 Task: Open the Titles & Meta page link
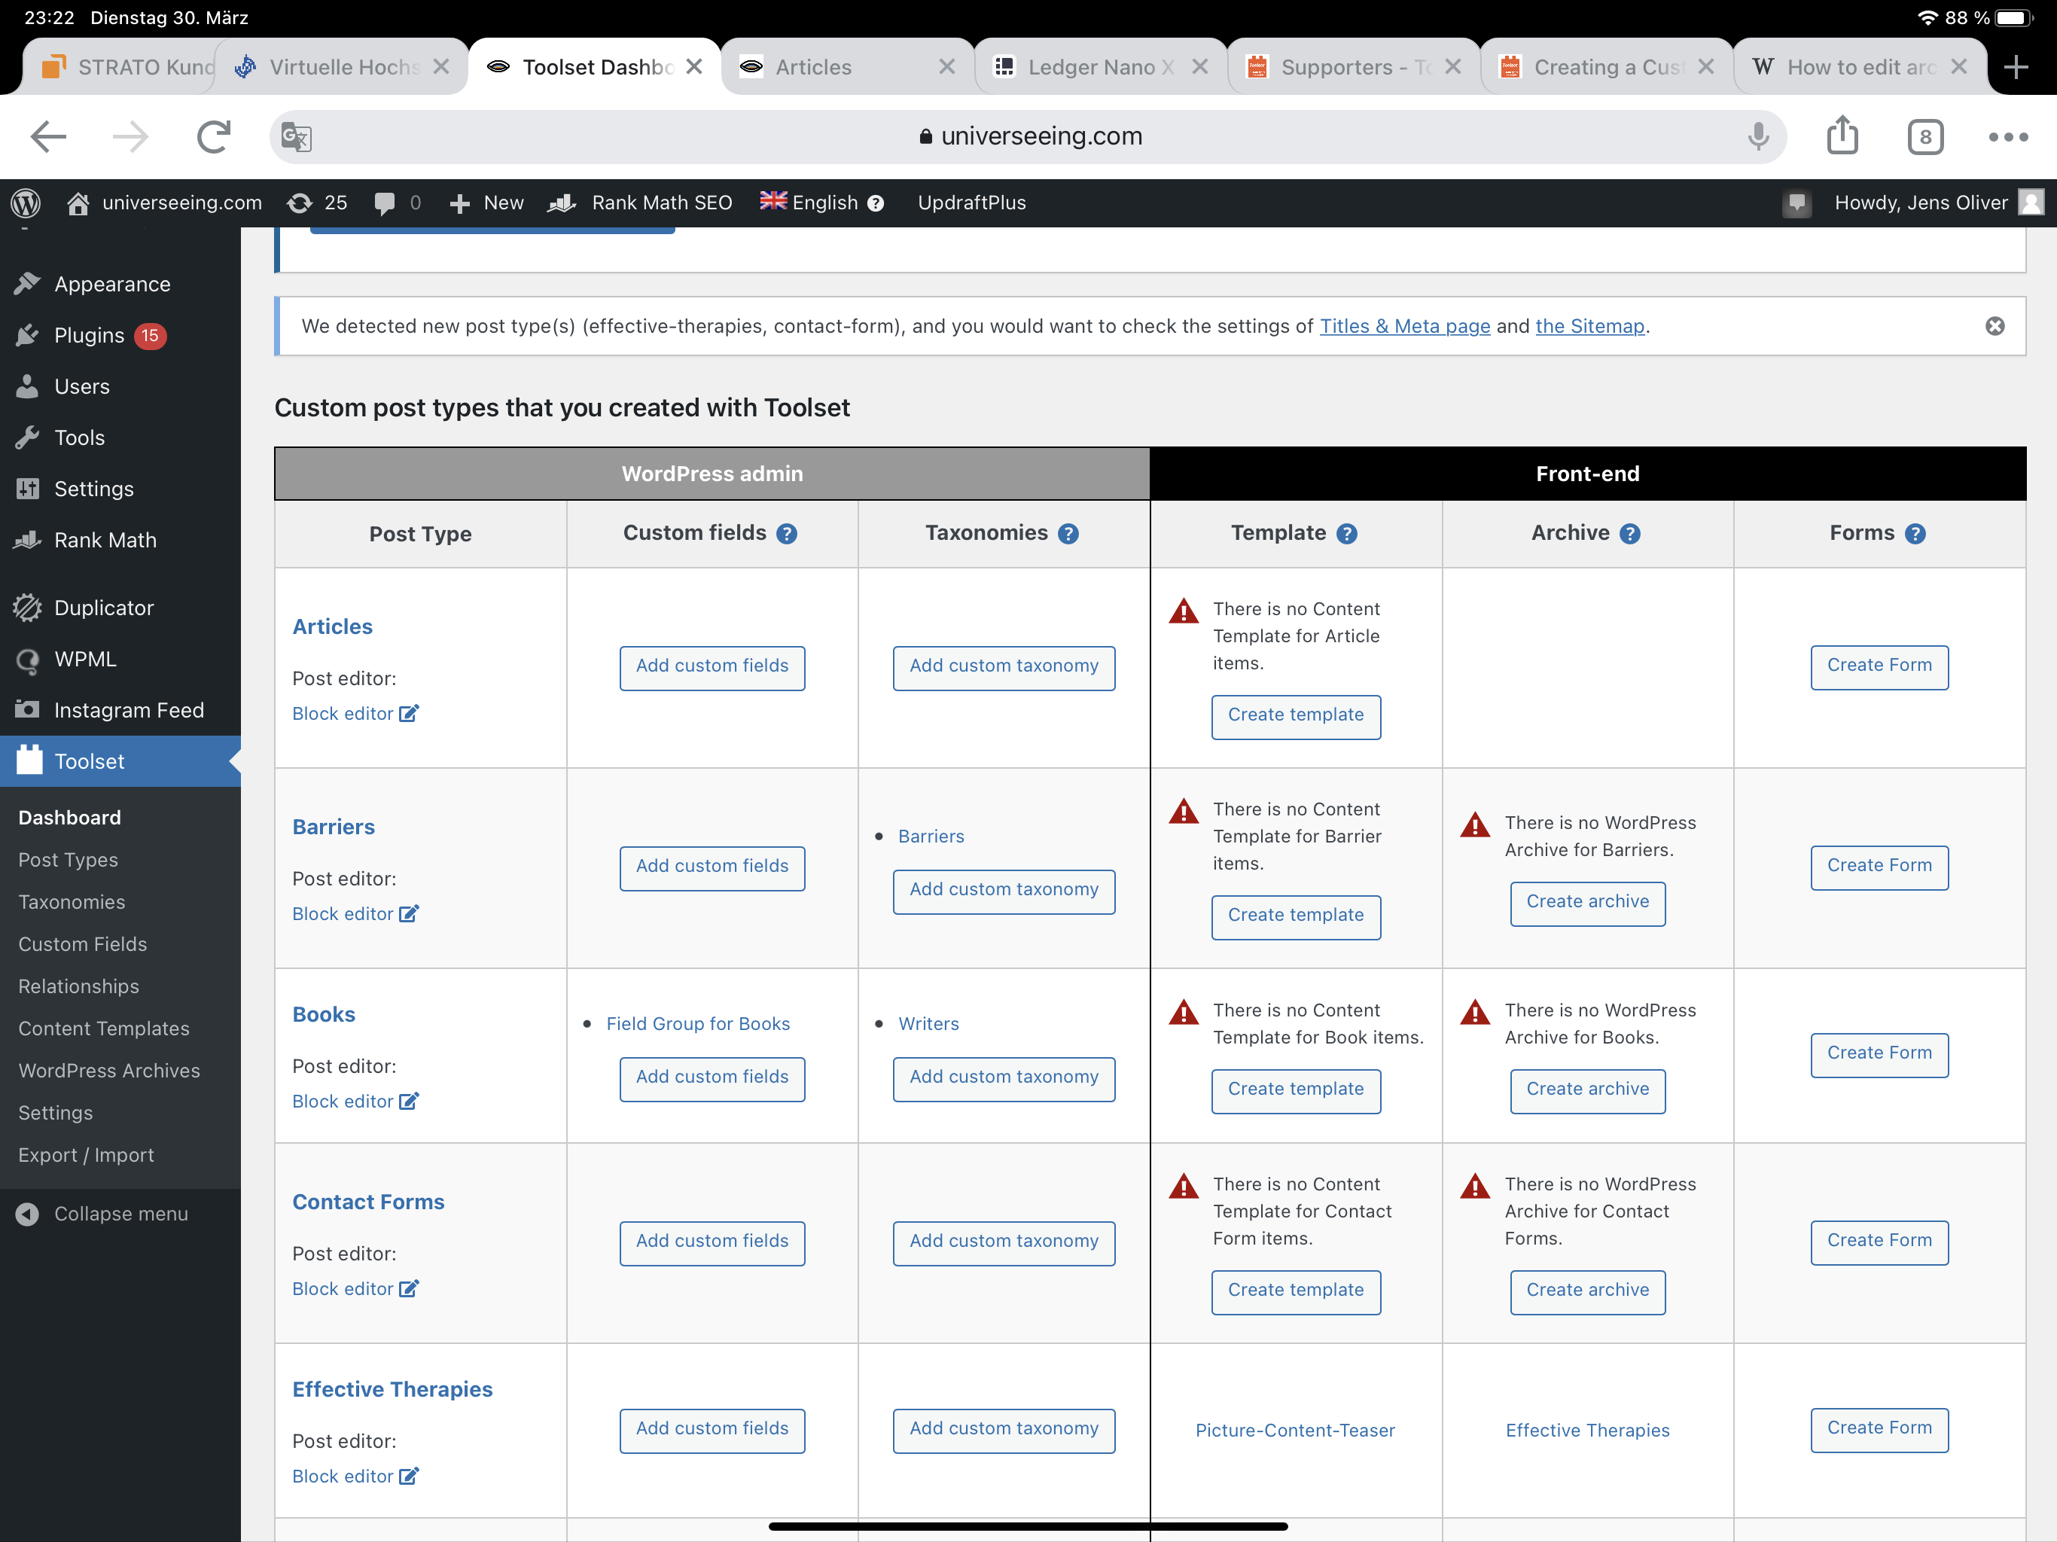pyautogui.click(x=1404, y=325)
